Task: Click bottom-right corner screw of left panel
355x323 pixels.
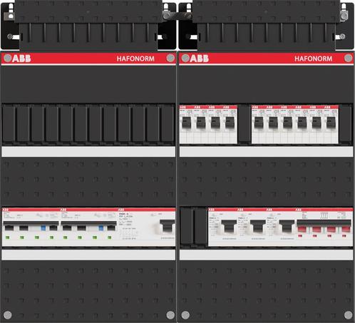Action: (x=170, y=315)
